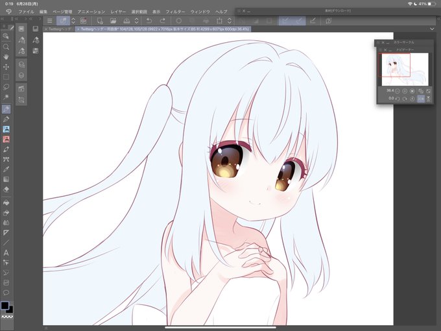Screen dimensions: 441x331
Task: Select the Pencil tool below the Pen tool
Action: pos(6,119)
